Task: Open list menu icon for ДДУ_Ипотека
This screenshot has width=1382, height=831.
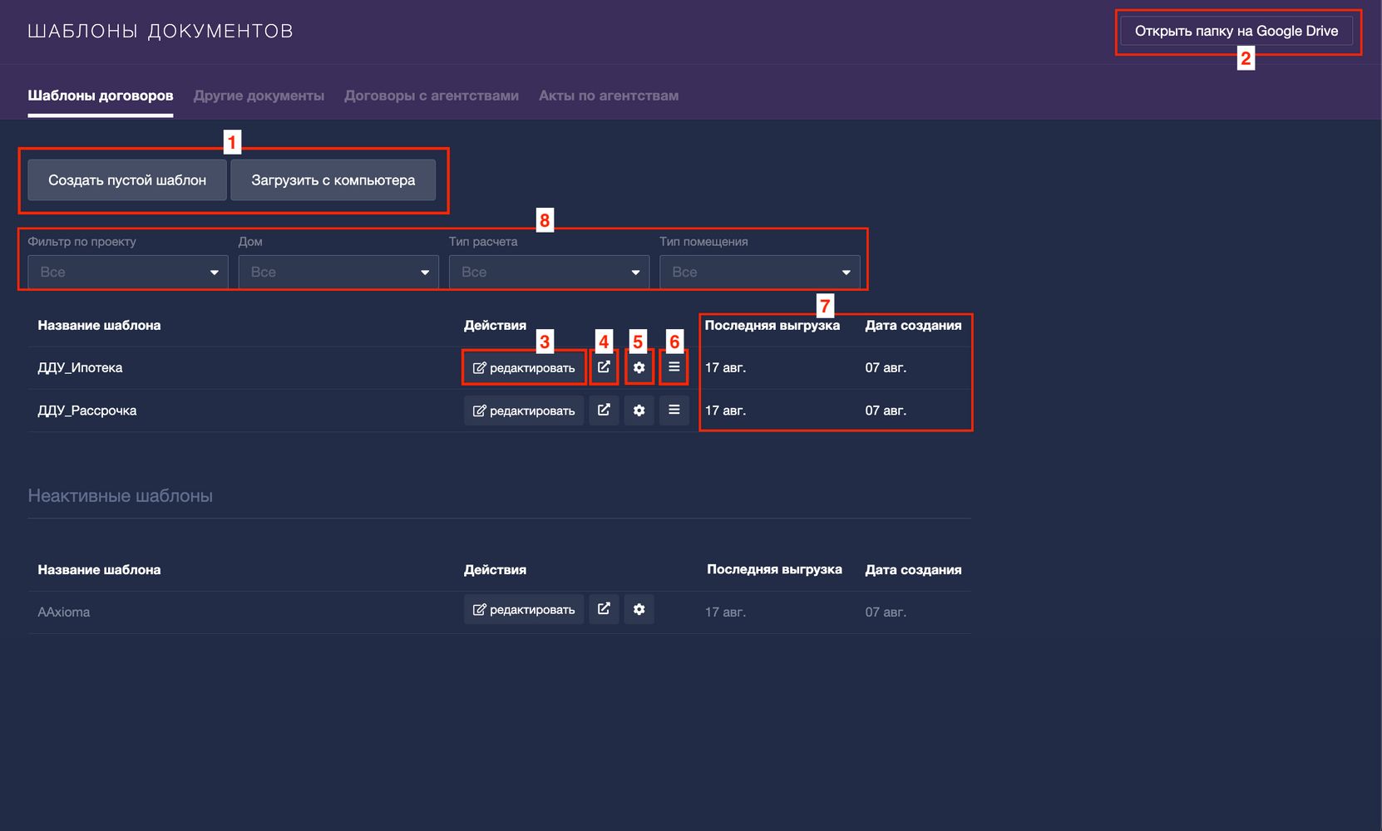Action: (x=674, y=367)
